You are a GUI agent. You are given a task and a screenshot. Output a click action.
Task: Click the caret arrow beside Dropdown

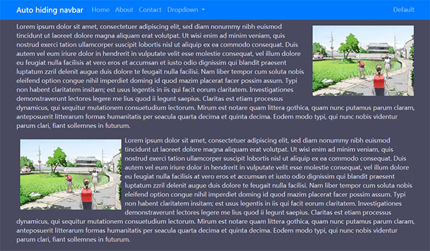(203, 10)
